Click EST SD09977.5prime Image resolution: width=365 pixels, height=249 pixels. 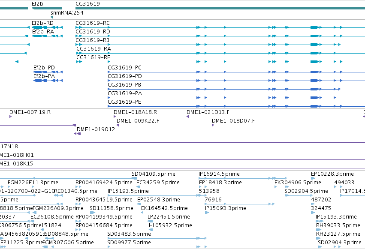tap(129, 243)
